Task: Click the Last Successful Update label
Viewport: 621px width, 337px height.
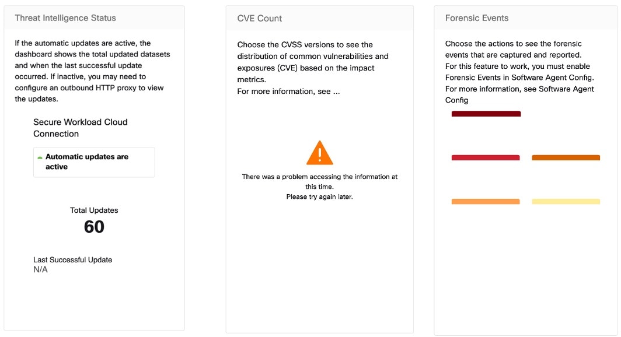Action: [x=73, y=260]
